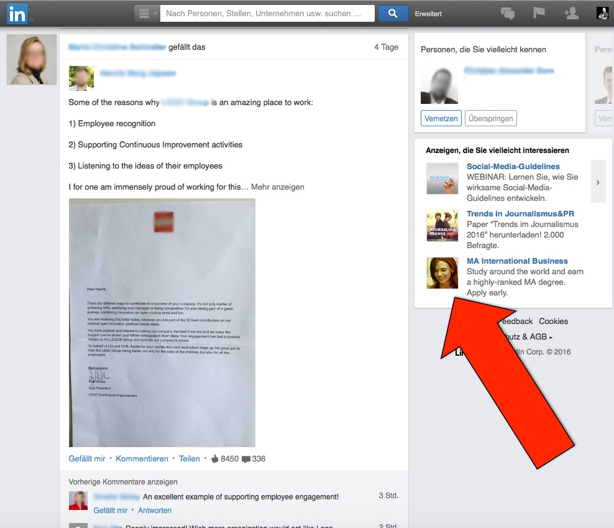The height and width of the screenshot is (528, 614).
Task: Open the add connections person icon
Action: point(571,13)
